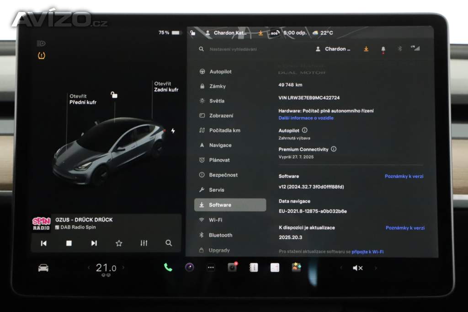Stop the radio playback

coord(69,243)
